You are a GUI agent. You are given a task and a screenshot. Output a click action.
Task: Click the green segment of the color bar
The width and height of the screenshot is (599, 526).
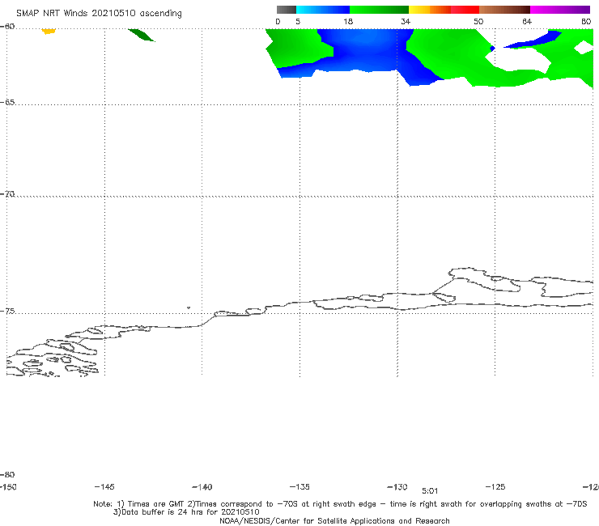pos(379,10)
